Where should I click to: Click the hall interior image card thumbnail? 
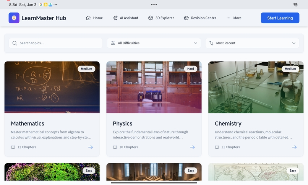154,172
